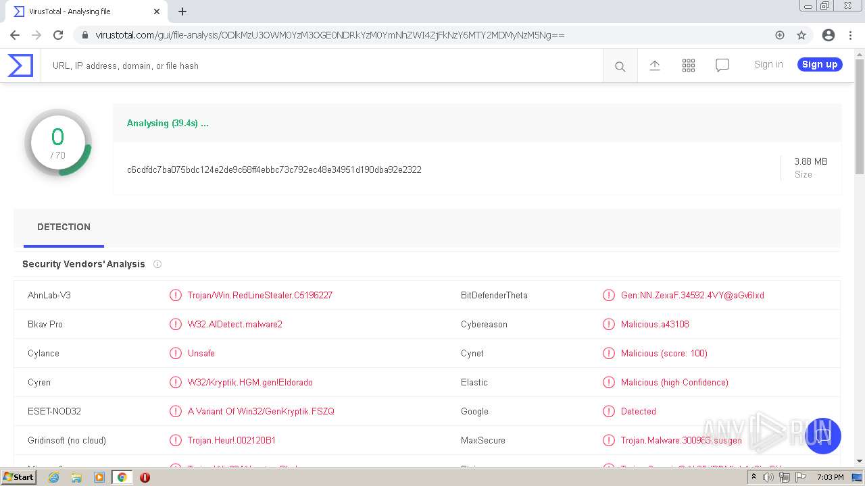Viewport: 865px width, 486px height.
Task: Reload the page with the refresh icon
Action: 58,35
